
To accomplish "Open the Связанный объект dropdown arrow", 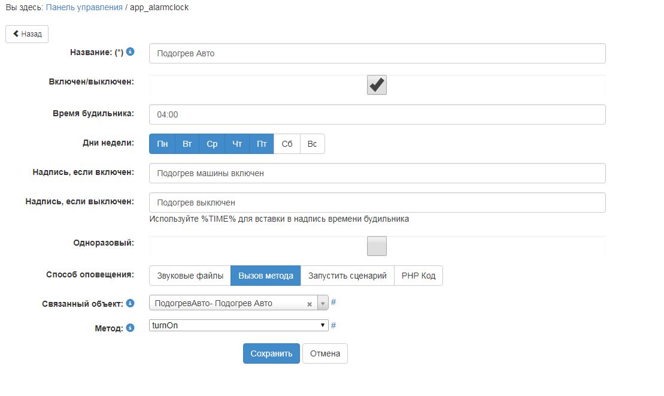I will [x=323, y=304].
